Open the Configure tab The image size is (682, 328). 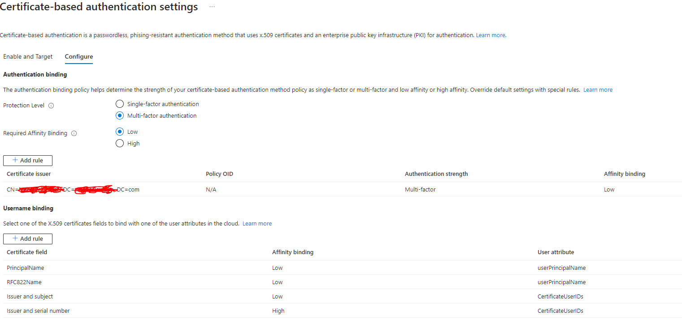(x=79, y=57)
